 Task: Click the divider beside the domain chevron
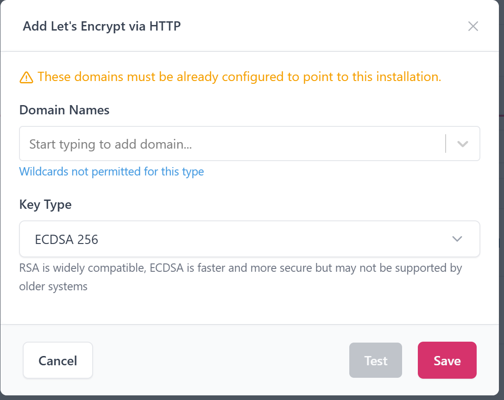point(446,144)
